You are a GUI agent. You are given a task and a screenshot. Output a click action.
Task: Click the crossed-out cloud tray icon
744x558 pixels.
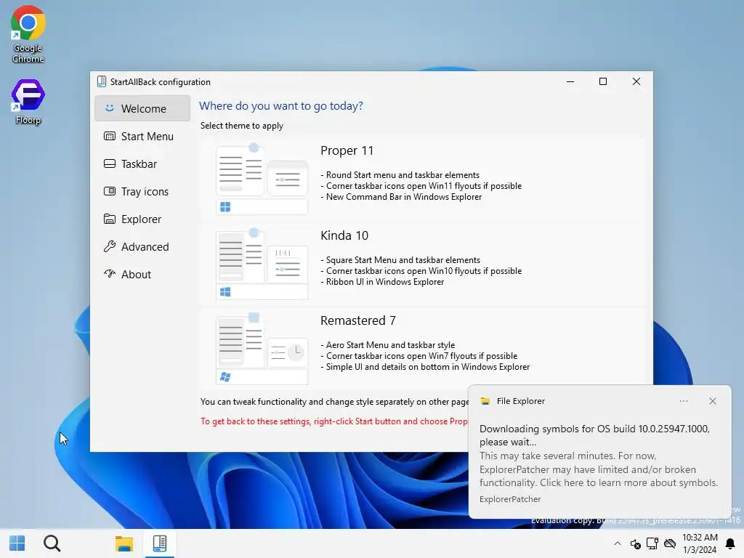(x=670, y=543)
